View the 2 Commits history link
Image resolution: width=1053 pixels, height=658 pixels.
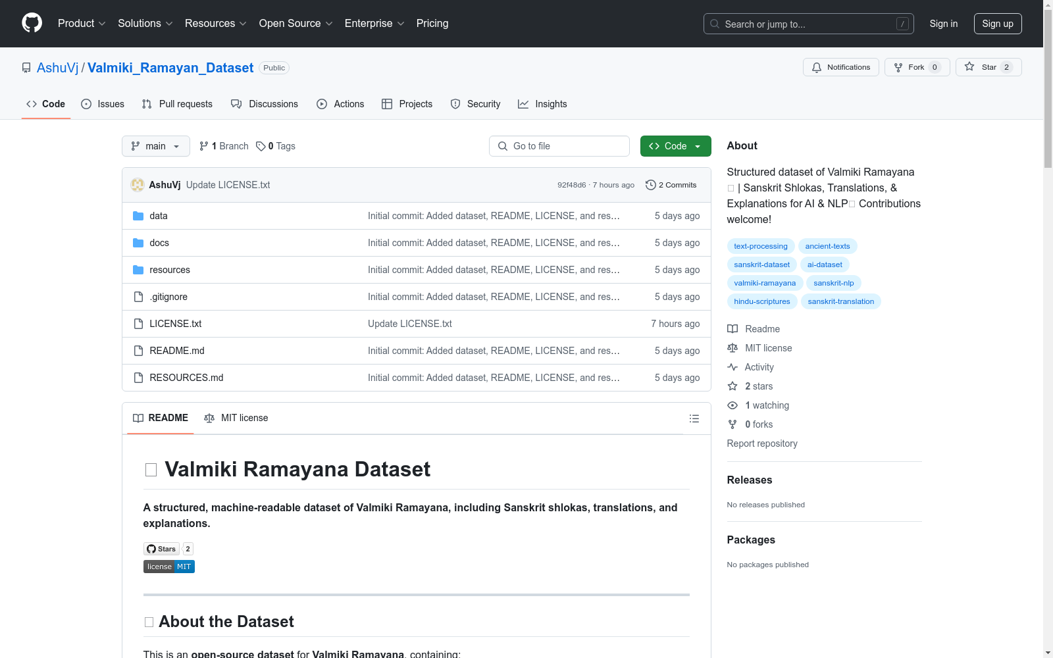point(671,185)
